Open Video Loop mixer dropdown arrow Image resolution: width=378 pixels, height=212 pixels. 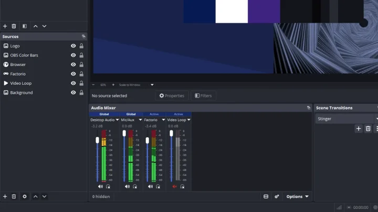click(x=189, y=120)
